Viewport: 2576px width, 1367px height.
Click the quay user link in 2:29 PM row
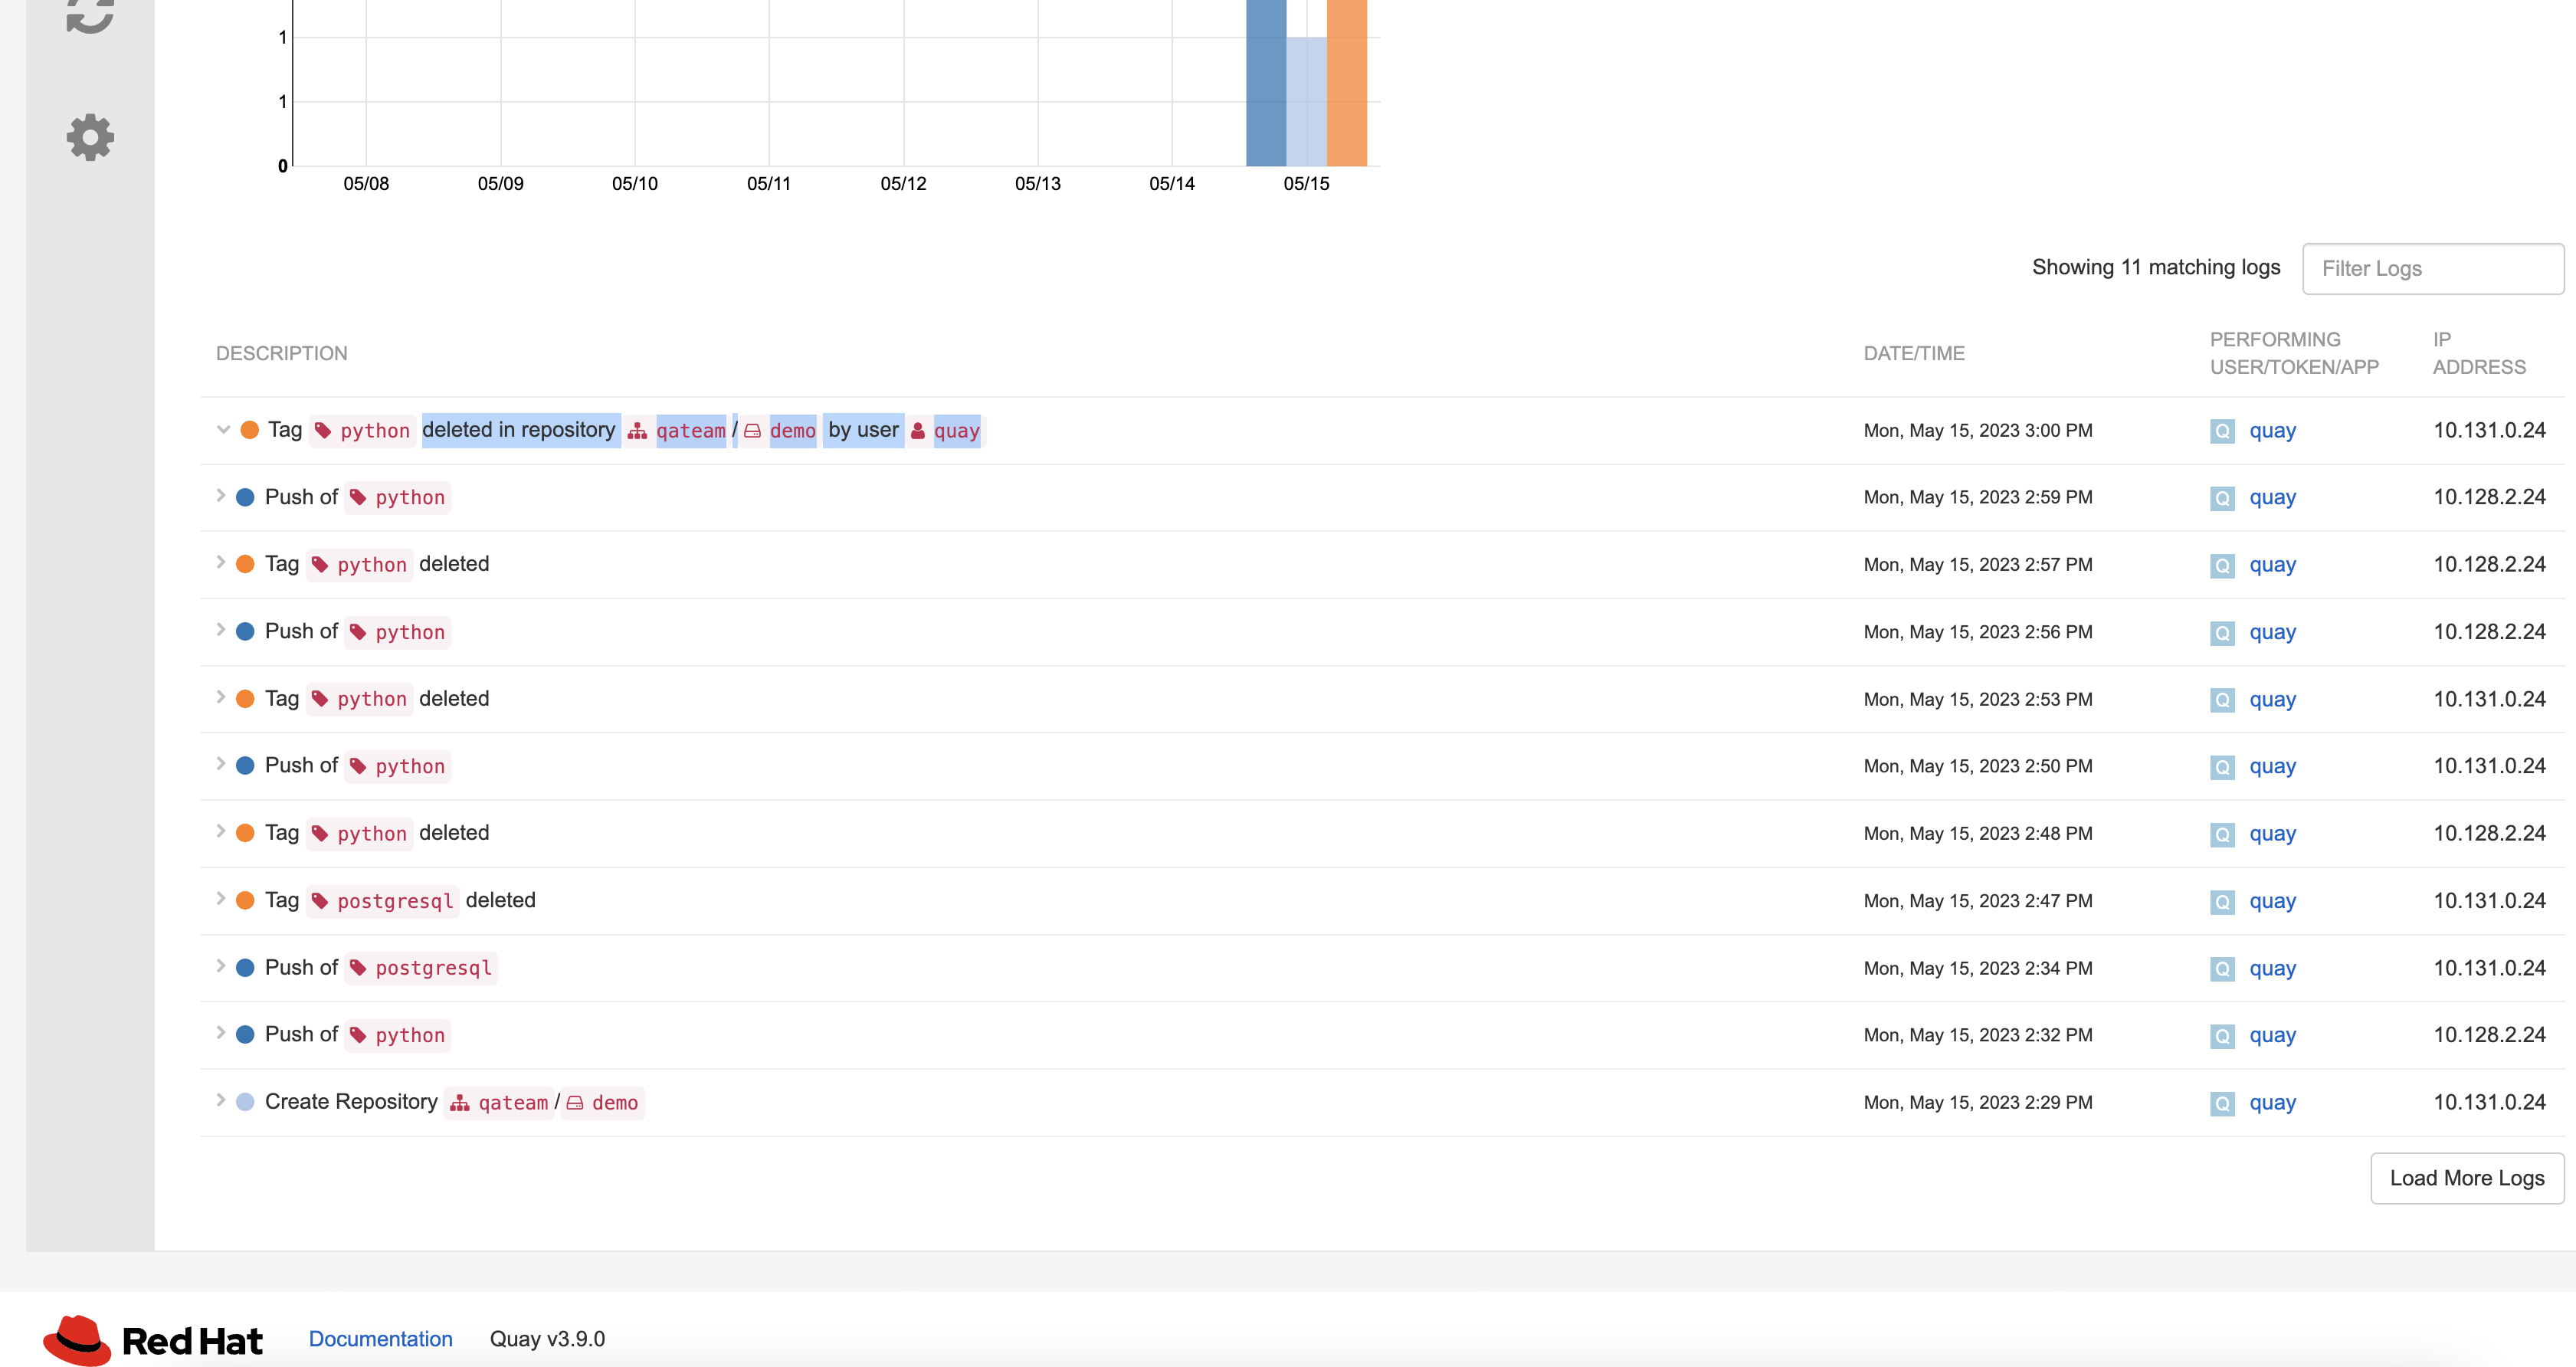[2272, 1102]
